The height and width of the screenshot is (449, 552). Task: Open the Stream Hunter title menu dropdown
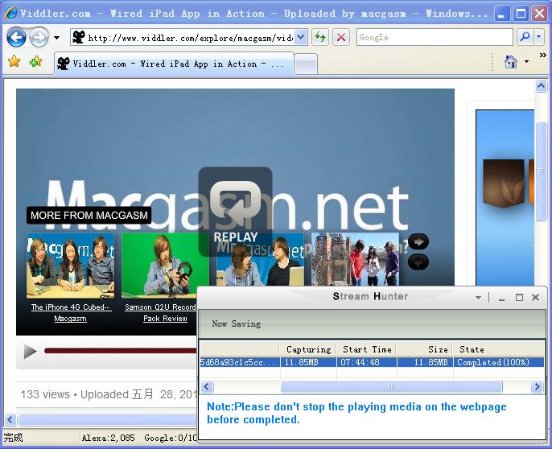click(478, 298)
